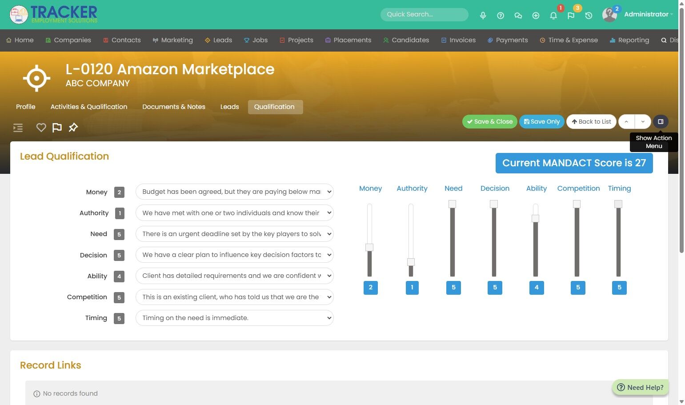Image resolution: width=685 pixels, height=405 pixels.
Task: Pin this lead record
Action: [73, 128]
